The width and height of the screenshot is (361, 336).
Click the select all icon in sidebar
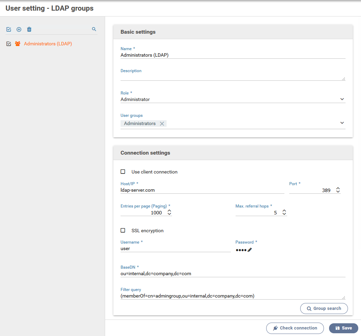pyautogui.click(x=9, y=30)
